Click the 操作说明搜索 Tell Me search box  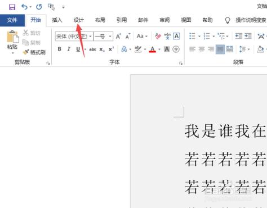[251, 20]
